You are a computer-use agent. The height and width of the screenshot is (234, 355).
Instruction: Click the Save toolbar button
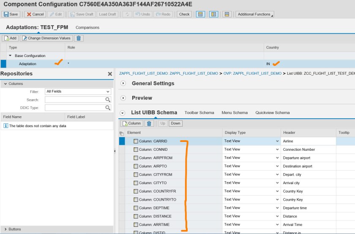pos(11,14)
